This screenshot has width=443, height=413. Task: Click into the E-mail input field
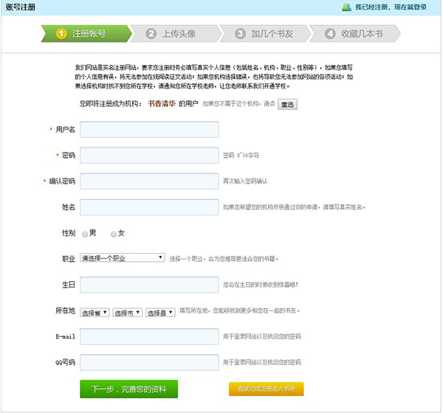[x=149, y=336]
